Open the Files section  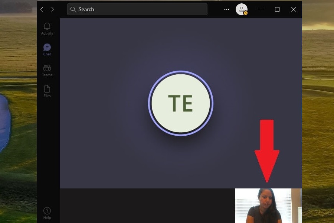click(x=47, y=91)
